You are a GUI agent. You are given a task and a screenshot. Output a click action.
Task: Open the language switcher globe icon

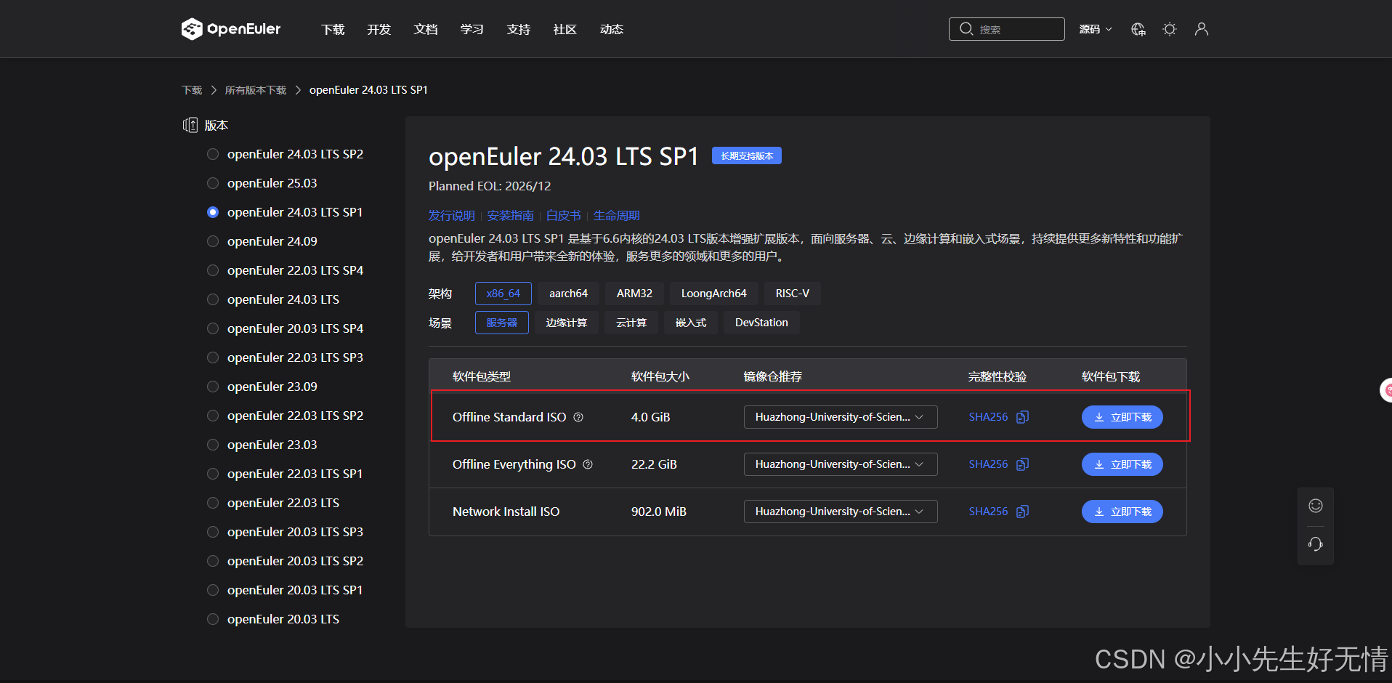click(1138, 29)
